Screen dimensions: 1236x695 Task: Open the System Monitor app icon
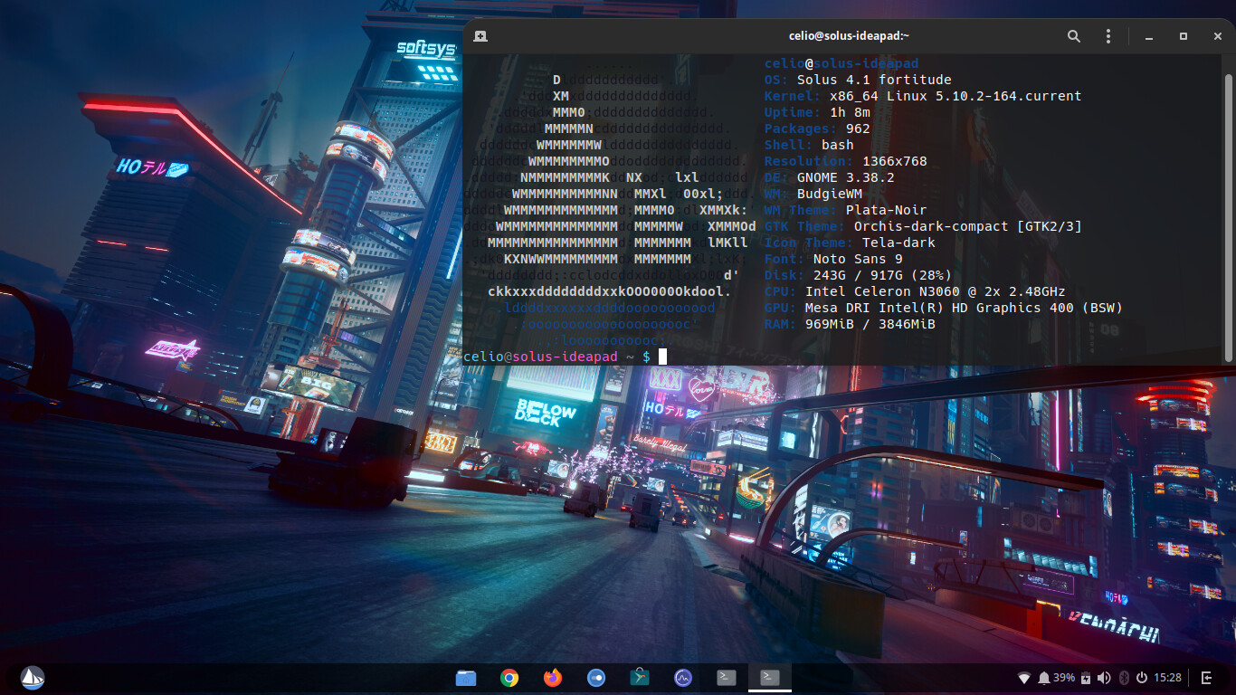683,677
